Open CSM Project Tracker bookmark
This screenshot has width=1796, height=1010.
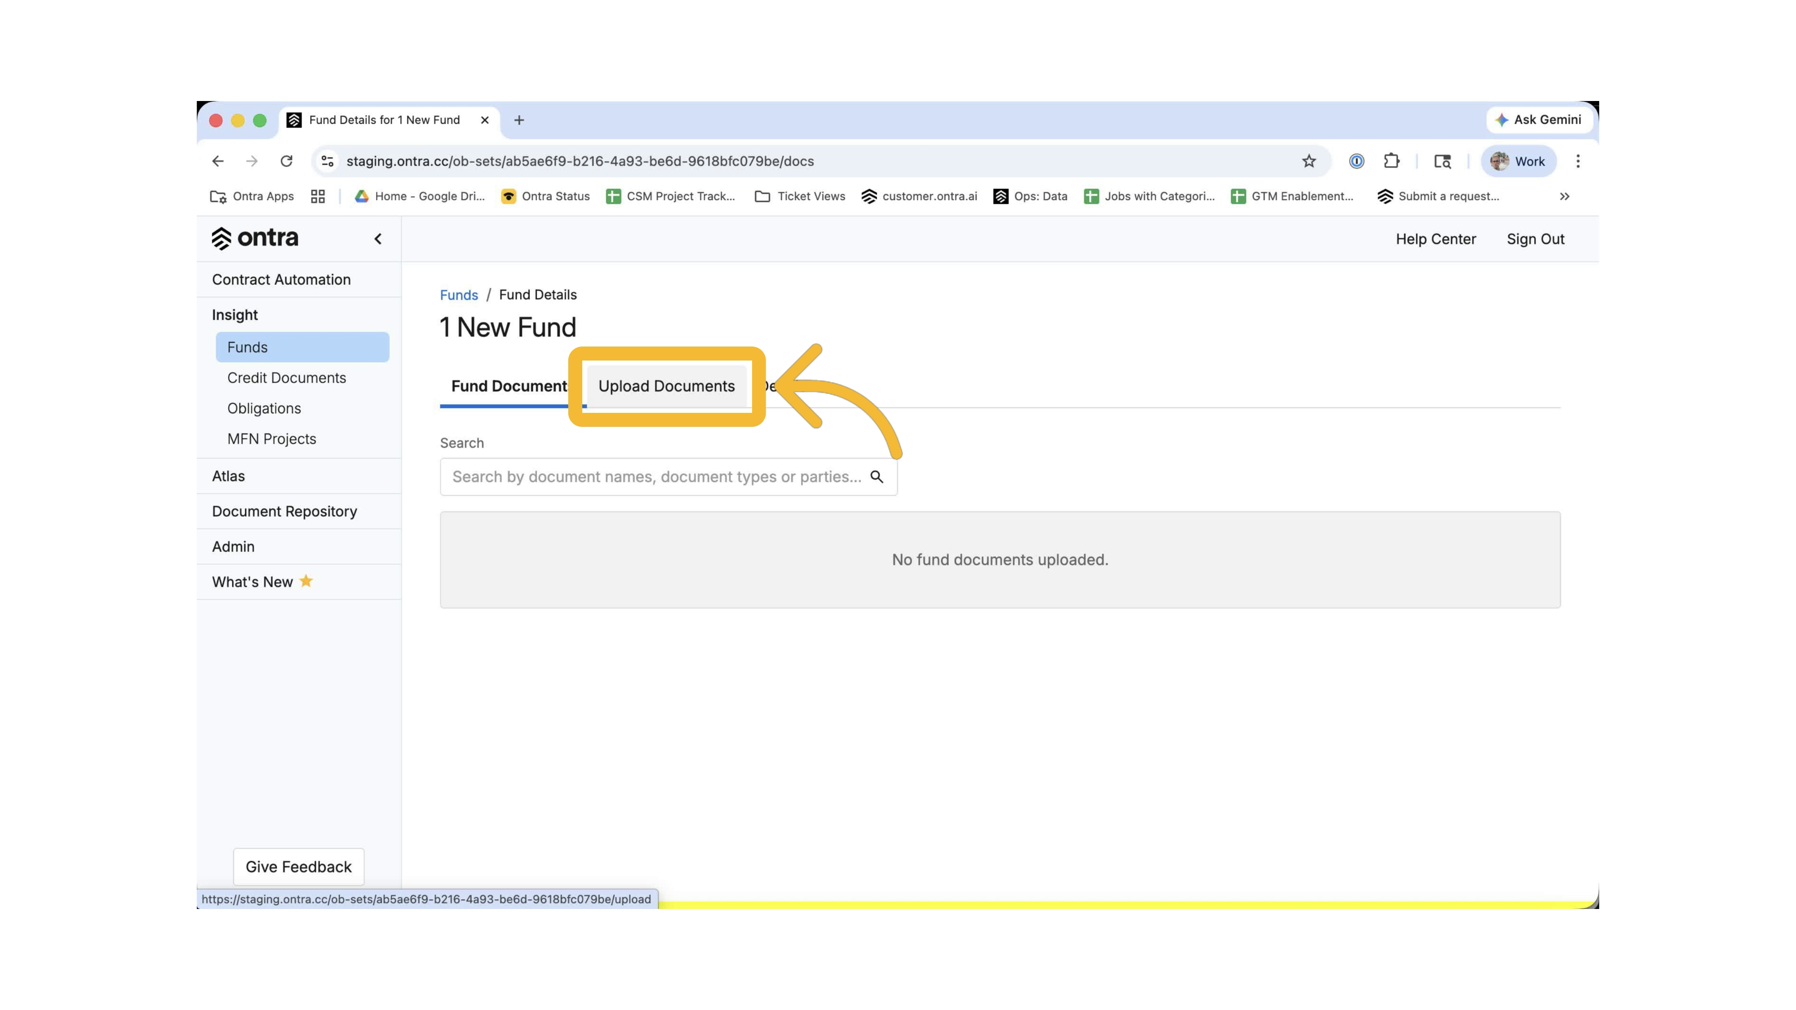click(671, 196)
